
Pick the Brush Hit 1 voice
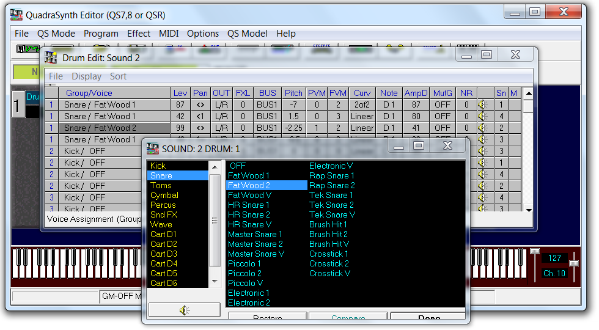tap(328, 224)
